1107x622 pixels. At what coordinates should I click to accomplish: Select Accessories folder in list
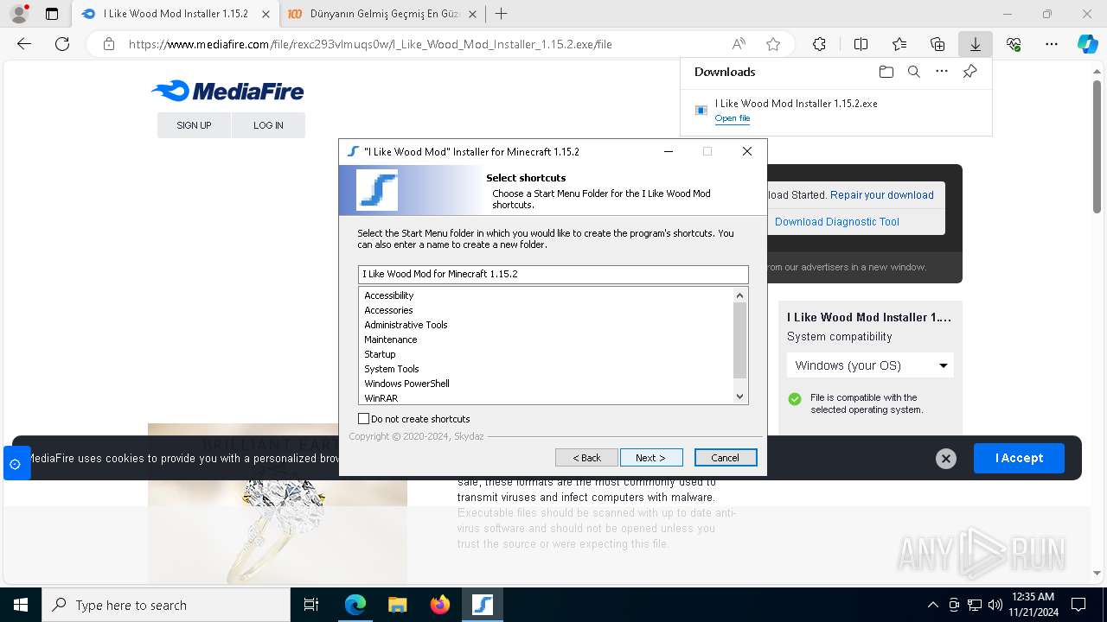pyautogui.click(x=388, y=310)
